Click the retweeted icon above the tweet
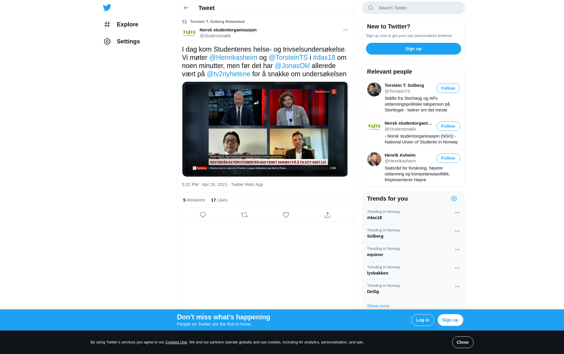 click(x=184, y=22)
